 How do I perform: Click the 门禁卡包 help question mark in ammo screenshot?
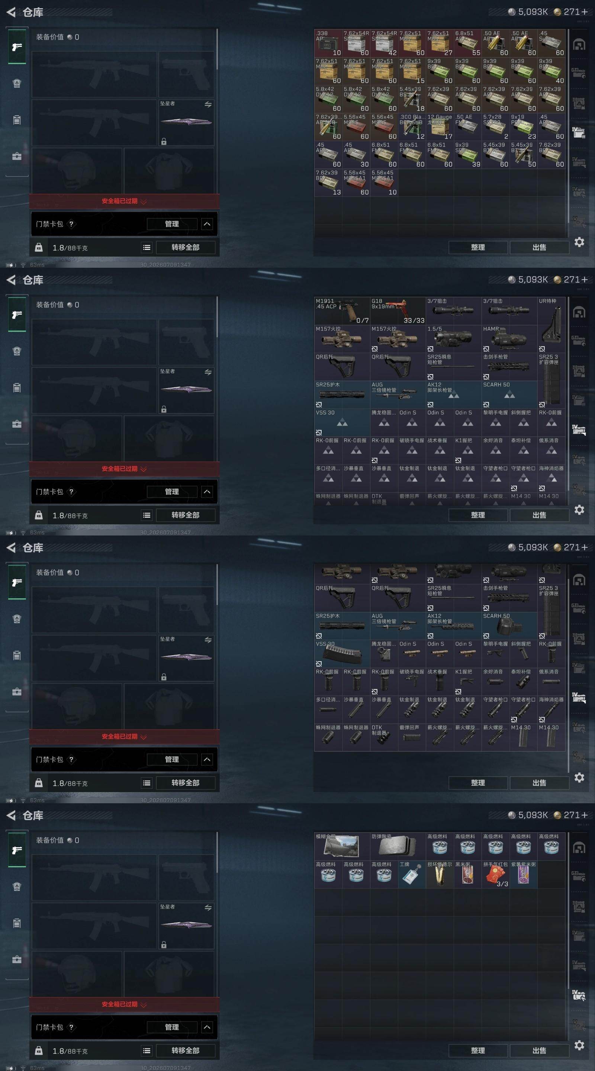[71, 224]
